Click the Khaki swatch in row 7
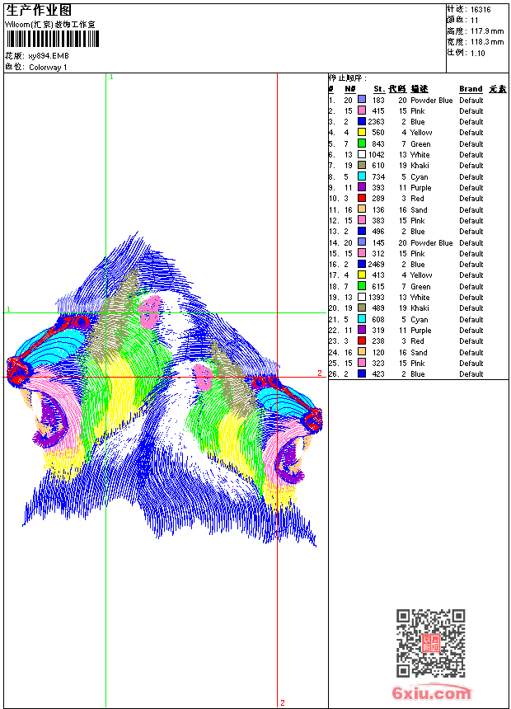The height and width of the screenshot is (709, 511). (x=362, y=166)
